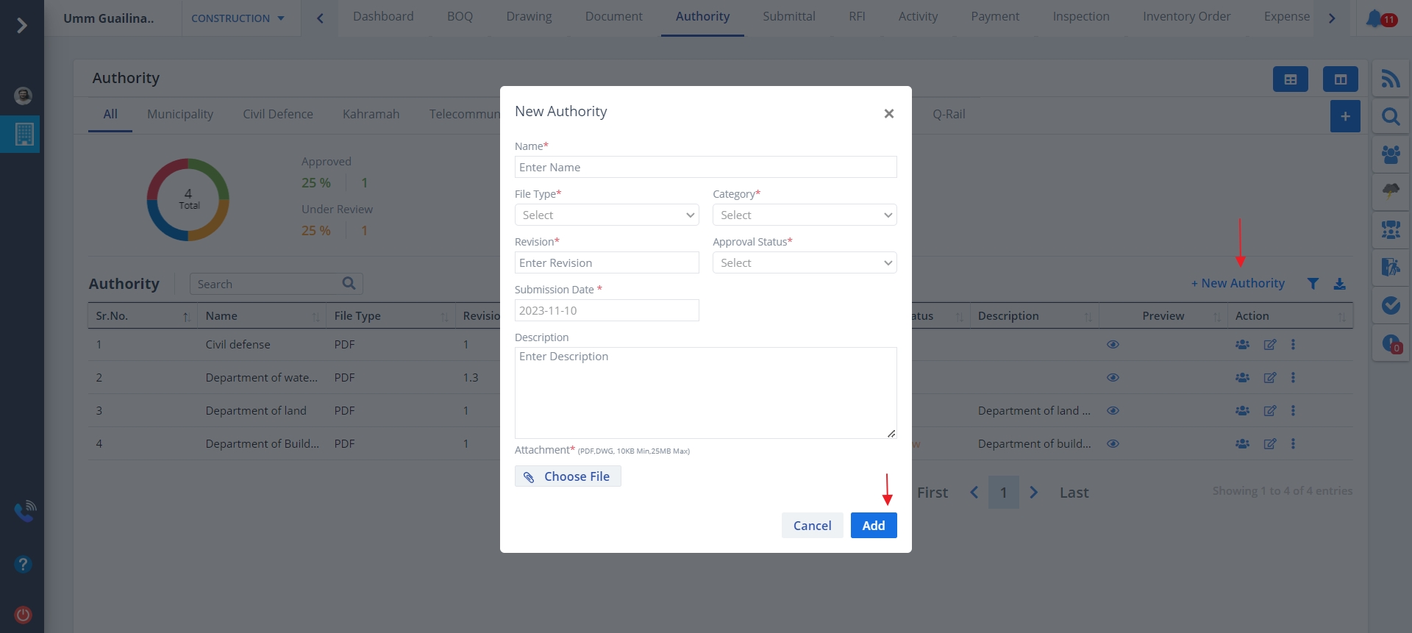This screenshot has height=633, width=1412.
Task: Click the Choose File button
Action: [x=568, y=476]
